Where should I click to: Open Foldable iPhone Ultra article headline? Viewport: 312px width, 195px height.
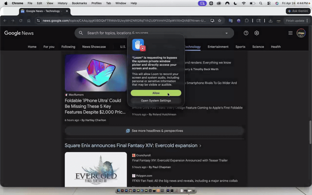coord(95,106)
